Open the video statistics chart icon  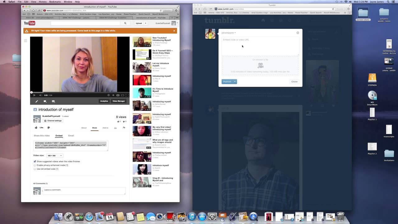point(115,128)
